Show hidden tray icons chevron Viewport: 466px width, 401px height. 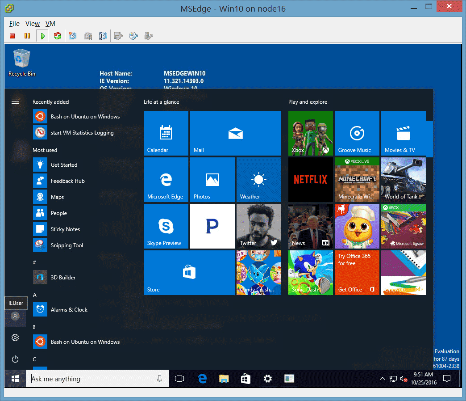(x=383, y=379)
